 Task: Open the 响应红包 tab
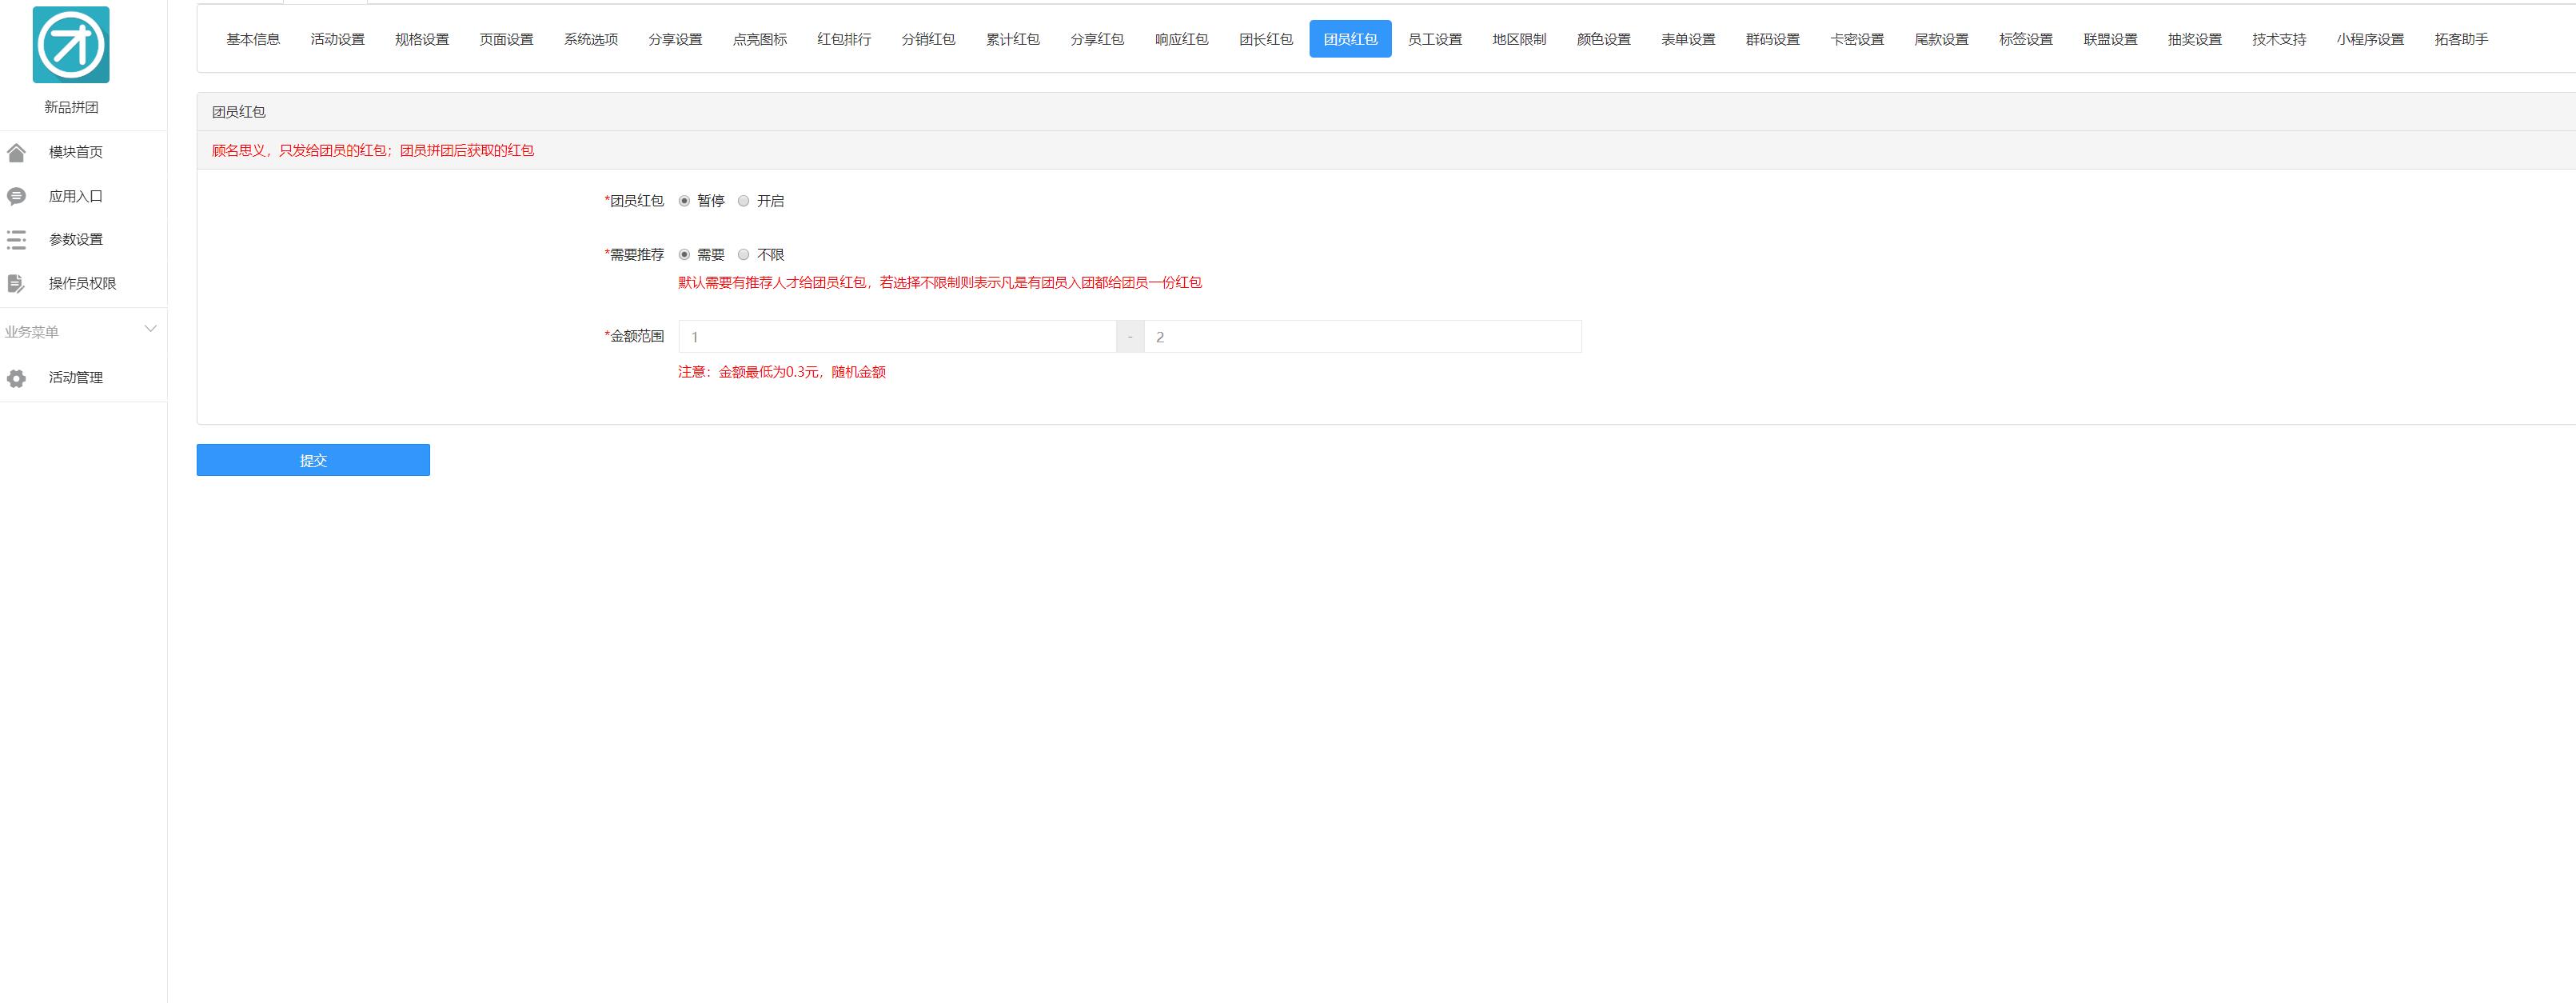pos(1181,39)
